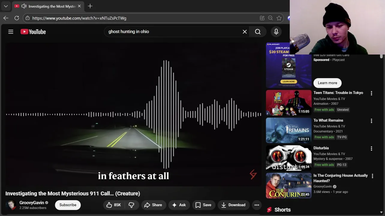View site information icon in address bar
This screenshot has height=216, width=385.
28,18
